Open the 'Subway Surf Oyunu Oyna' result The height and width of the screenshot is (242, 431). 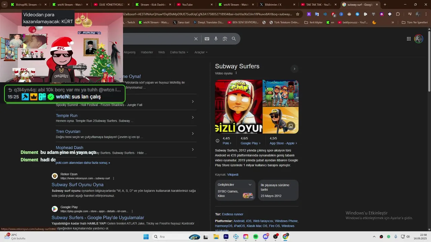(77, 185)
